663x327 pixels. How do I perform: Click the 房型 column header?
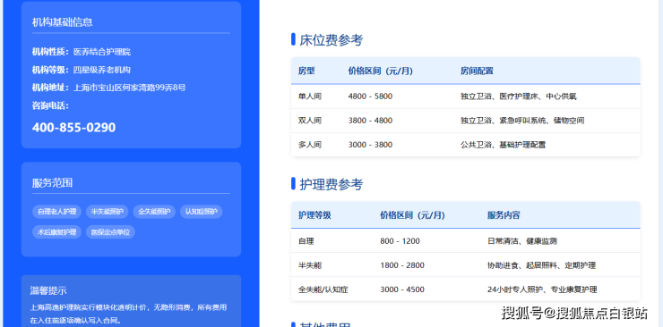tap(306, 71)
